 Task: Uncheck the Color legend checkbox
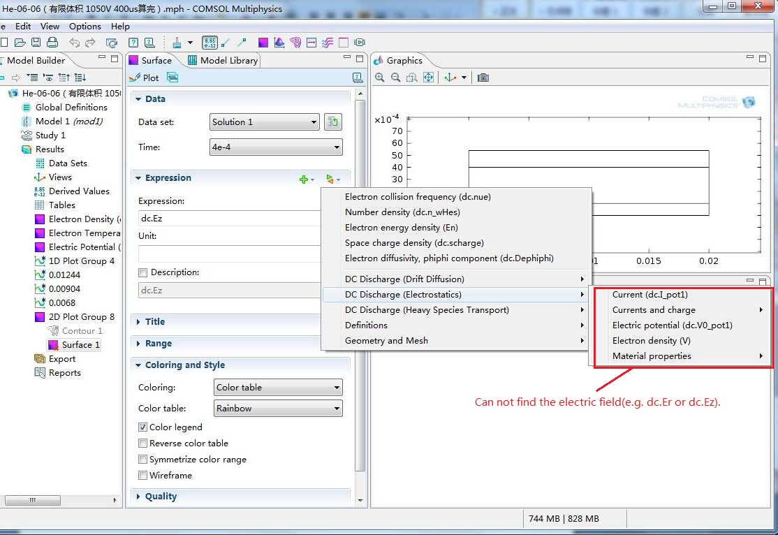point(143,427)
